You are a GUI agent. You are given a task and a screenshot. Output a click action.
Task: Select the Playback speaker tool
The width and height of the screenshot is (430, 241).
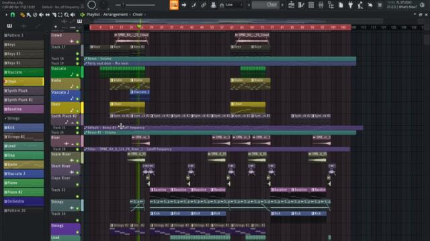coord(73,15)
